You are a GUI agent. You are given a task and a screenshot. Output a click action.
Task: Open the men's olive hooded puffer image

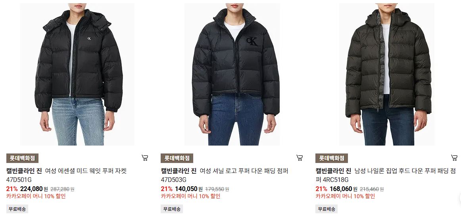(x=387, y=74)
